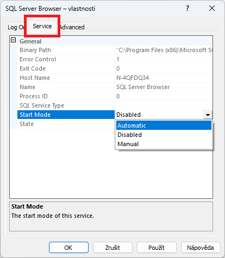225x258 pixels.
Task: Collapse the General section
Action: [14, 40]
